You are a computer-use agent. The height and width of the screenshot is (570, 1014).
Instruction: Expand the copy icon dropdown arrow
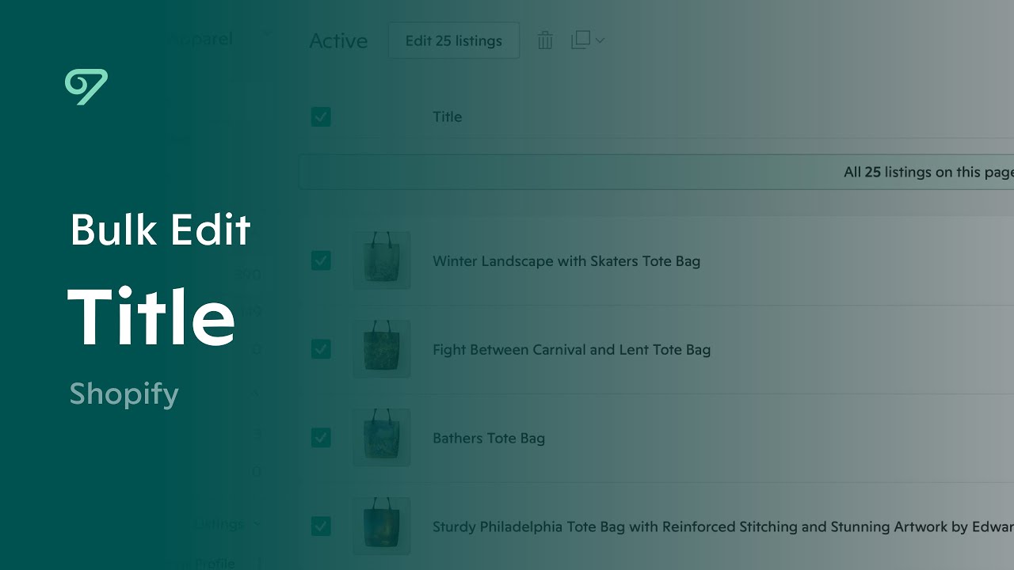[600, 40]
